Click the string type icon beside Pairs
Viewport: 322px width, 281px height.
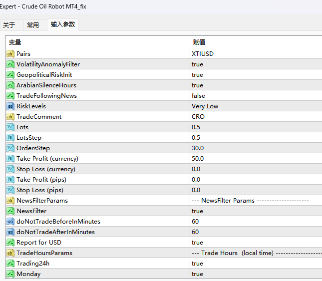coord(10,54)
